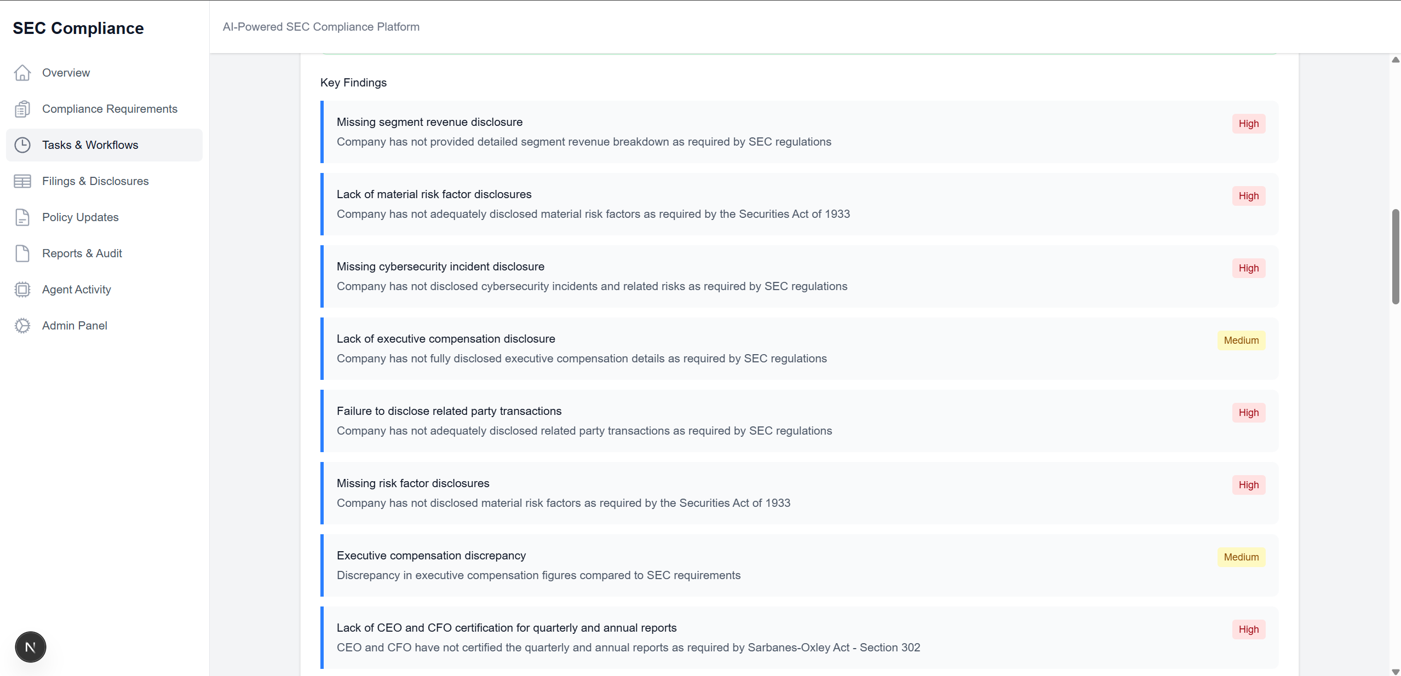
Task: Click the scroll down arrow
Action: (x=1395, y=672)
